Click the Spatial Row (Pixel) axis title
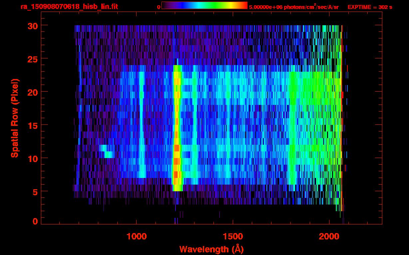This screenshot has width=409, height=255. tap(15, 118)
